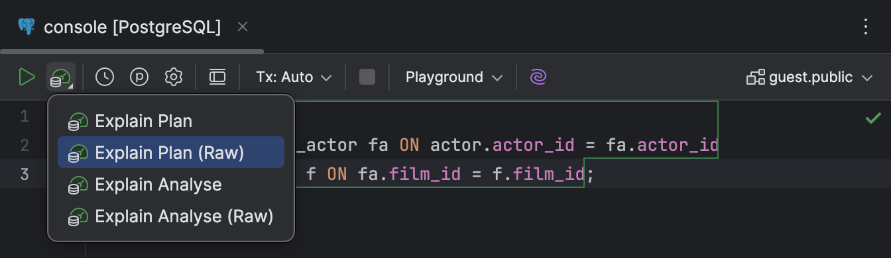Viewport: 891px width, 258px height.
Task: Choose Explain Plan (Raw) menu item
Action: pyautogui.click(x=171, y=153)
